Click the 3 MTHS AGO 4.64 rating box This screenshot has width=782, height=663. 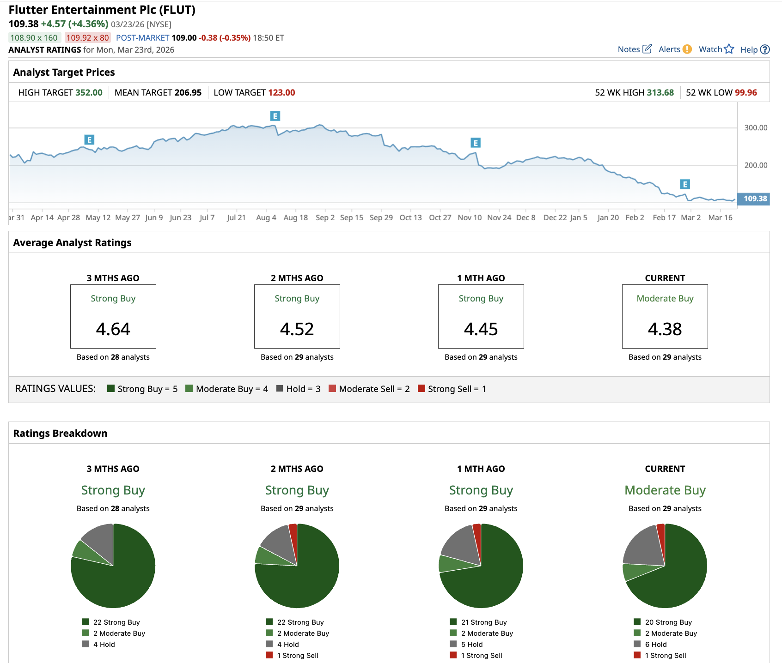[x=113, y=316]
